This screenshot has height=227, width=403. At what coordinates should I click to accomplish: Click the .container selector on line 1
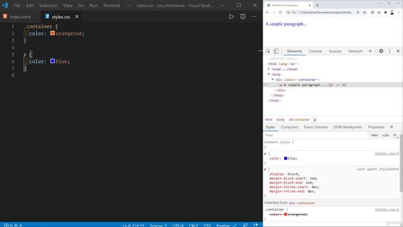[x=38, y=26]
